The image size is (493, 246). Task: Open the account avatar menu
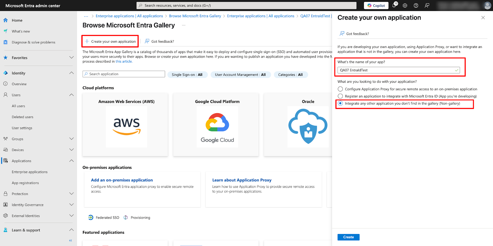tap(487, 6)
